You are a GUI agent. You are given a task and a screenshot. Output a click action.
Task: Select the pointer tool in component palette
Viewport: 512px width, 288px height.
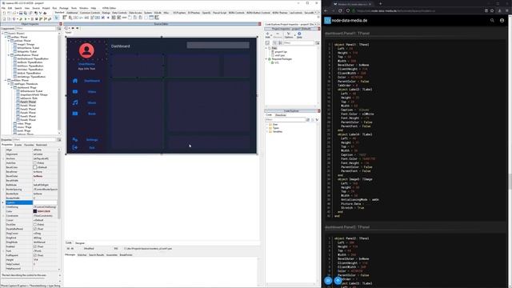pyautogui.click(x=57, y=18)
